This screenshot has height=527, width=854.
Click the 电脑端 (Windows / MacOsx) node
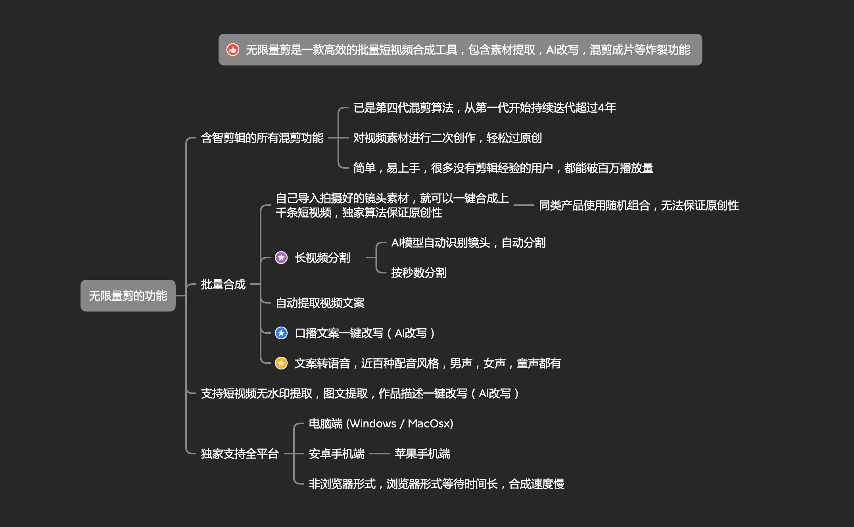[381, 424]
